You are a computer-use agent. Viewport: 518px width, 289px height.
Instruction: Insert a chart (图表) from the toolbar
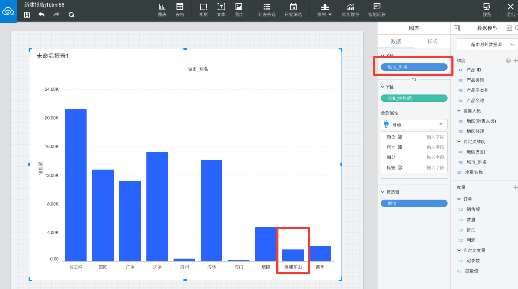(162, 10)
